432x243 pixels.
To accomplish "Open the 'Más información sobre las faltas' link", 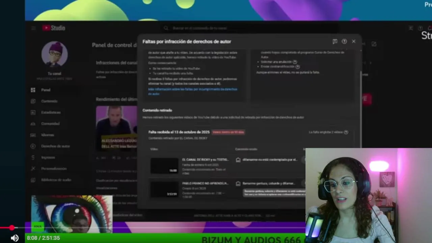I will click(193, 91).
